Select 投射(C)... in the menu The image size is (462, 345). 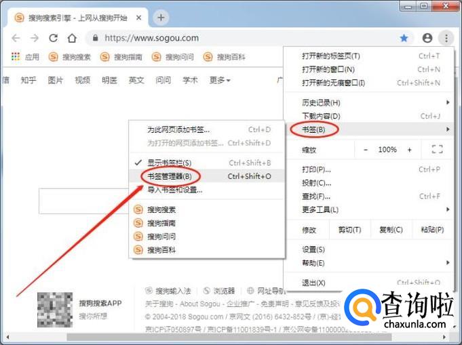tap(370, 183)
